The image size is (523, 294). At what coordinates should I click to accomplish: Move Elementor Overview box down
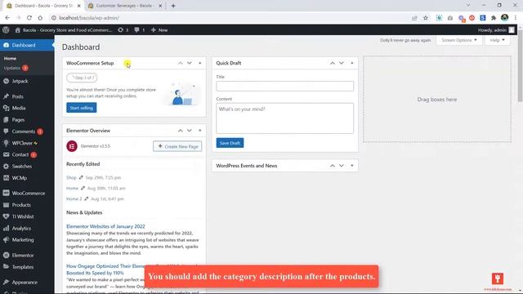[x=189, y=131]
